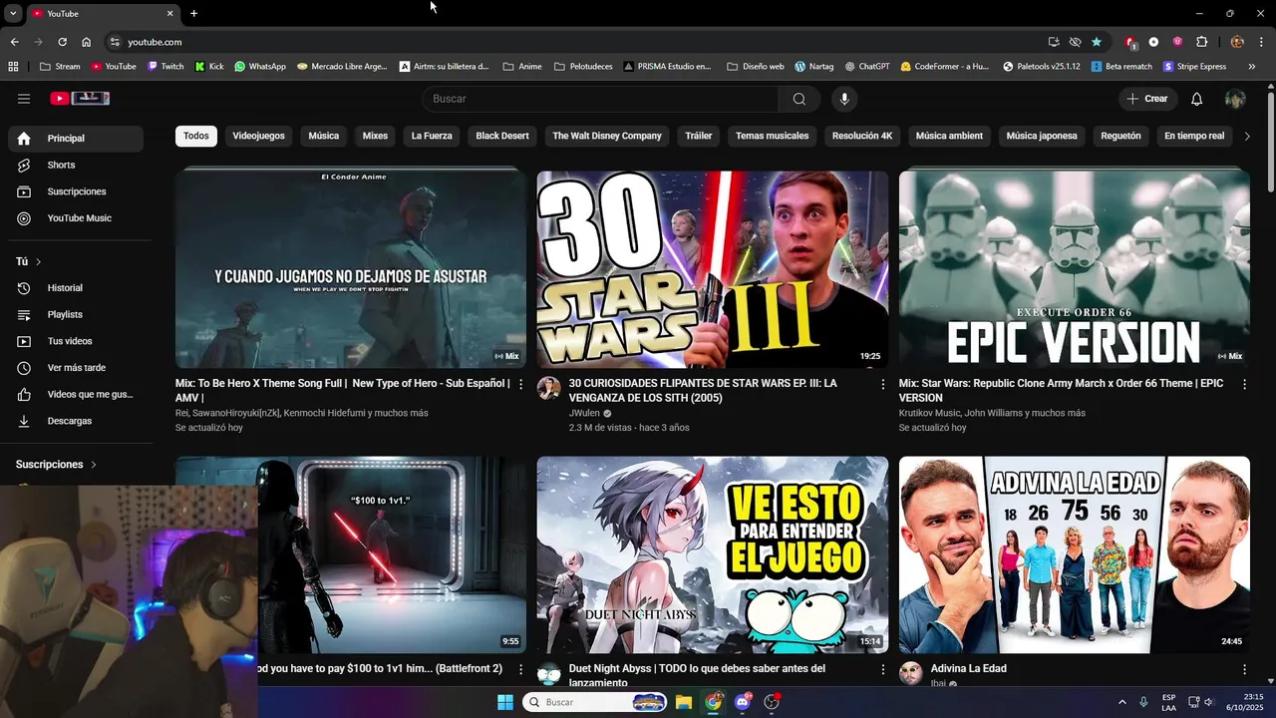This screenshot has width=1276, height=718.
Task: Open options for 30 Curiosidades Star Wars video
Action: pyautogui.click(x=882, y=384)
